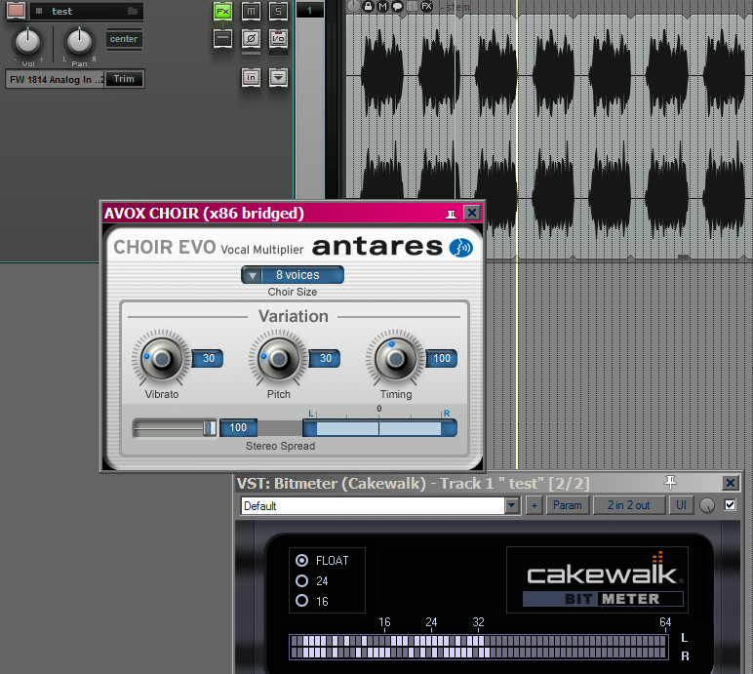This screenshot has height=674, width=753.
Task: Toggle the phase invert button on track
Action: point(251,38)
